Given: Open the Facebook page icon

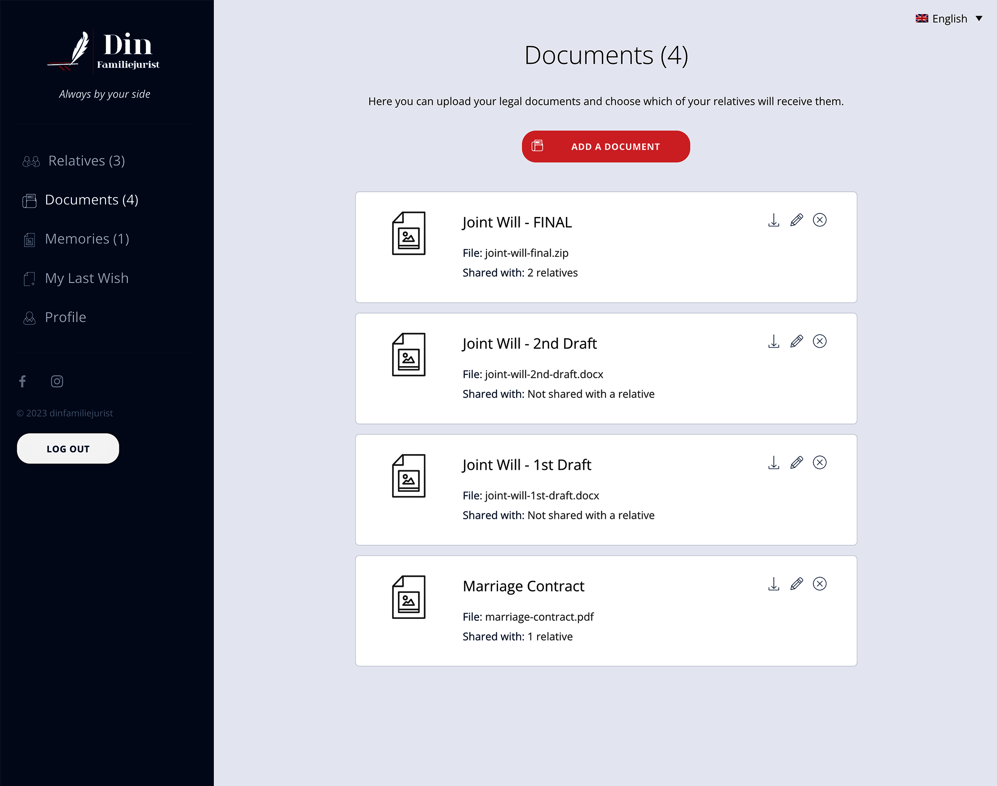Looking at the screenshot, I should (22, 381).
